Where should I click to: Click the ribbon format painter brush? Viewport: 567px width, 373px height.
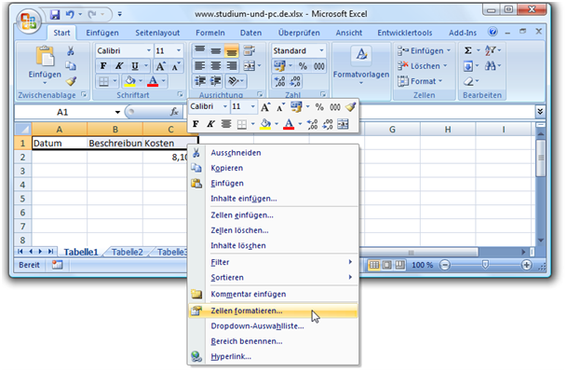71,81
